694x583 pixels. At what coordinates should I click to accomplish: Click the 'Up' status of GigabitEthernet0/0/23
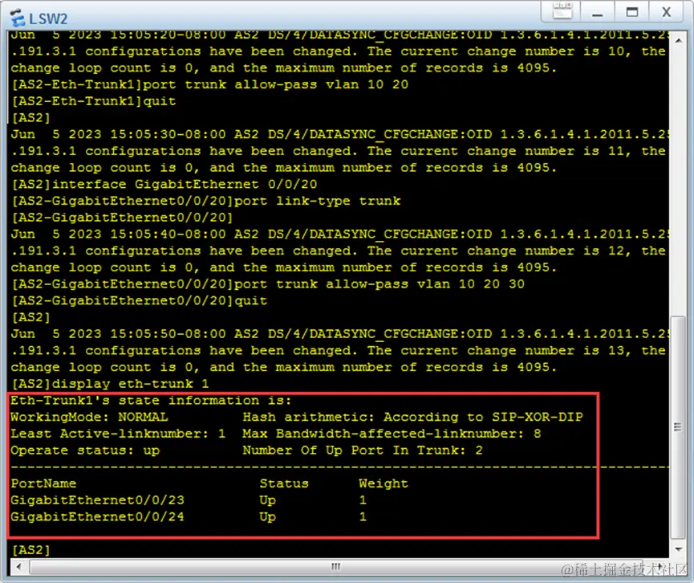tap(268, 500)
